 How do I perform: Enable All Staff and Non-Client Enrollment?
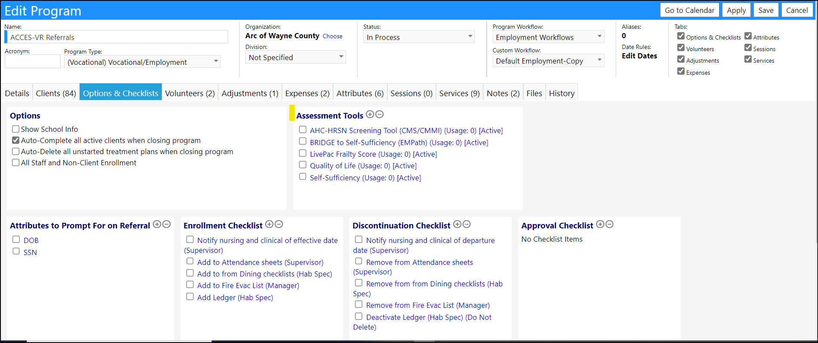point(16,162)
